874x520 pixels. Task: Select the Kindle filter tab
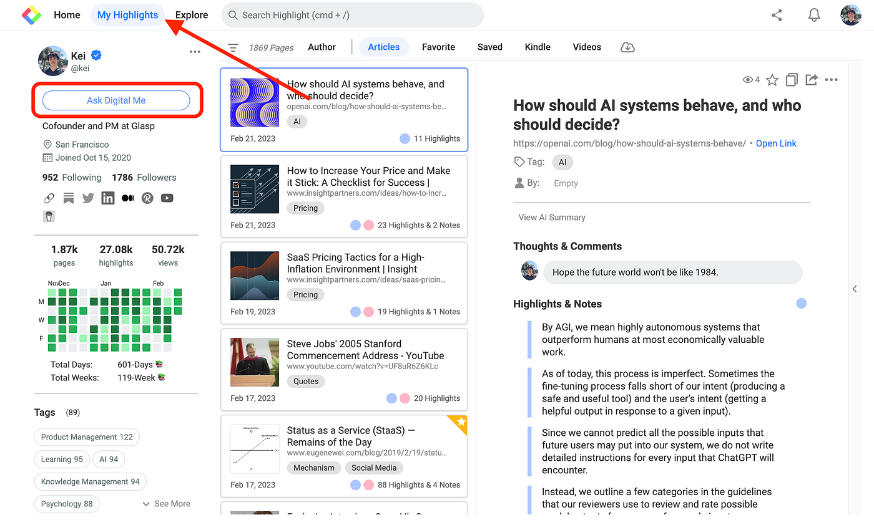point(538,47)
